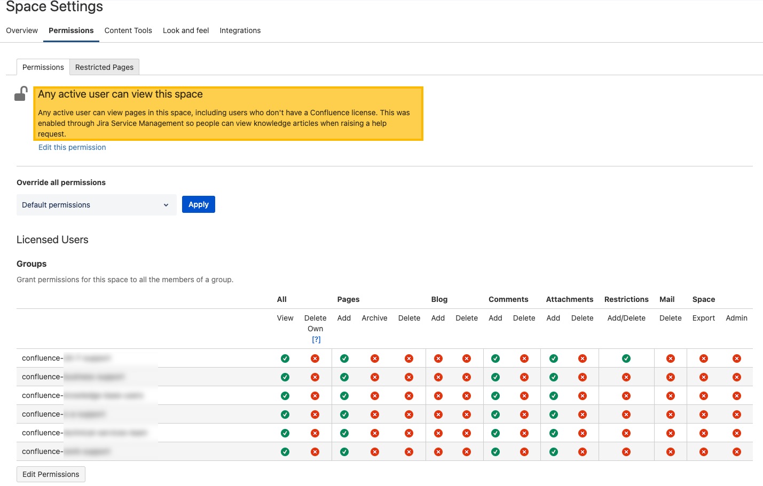Open the Overview tab

22,30
